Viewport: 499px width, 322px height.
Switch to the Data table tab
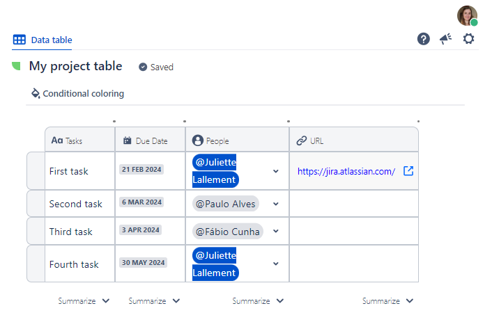tap(43, 40)
